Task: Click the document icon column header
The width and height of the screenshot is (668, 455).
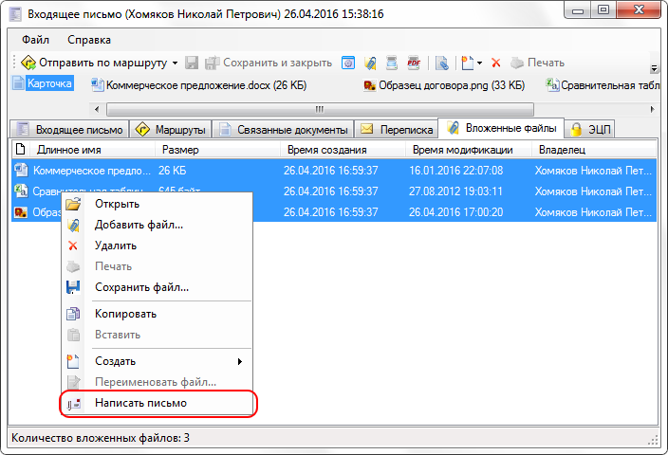Action: pyautogui.click(x=21, y=150)
